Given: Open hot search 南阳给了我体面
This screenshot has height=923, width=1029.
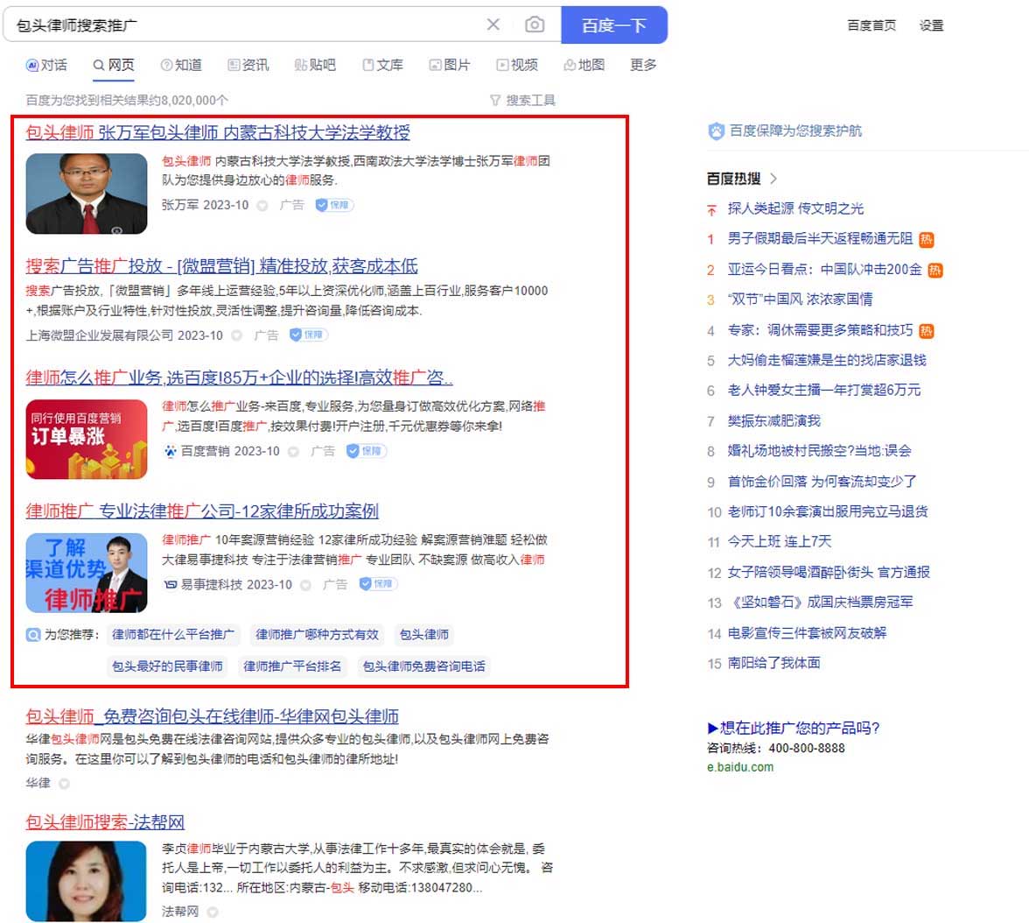Looking at the screenshot, I should tap(773, 663).
